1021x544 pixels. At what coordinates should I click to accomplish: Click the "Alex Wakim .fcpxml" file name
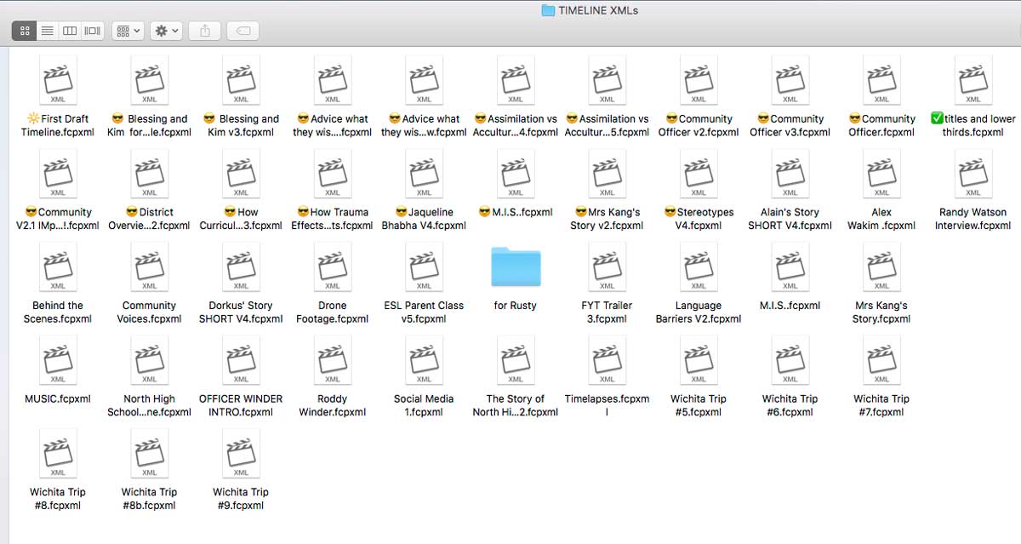pos(881,219)
